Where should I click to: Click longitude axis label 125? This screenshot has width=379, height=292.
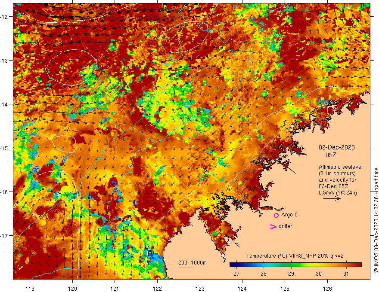285,289
